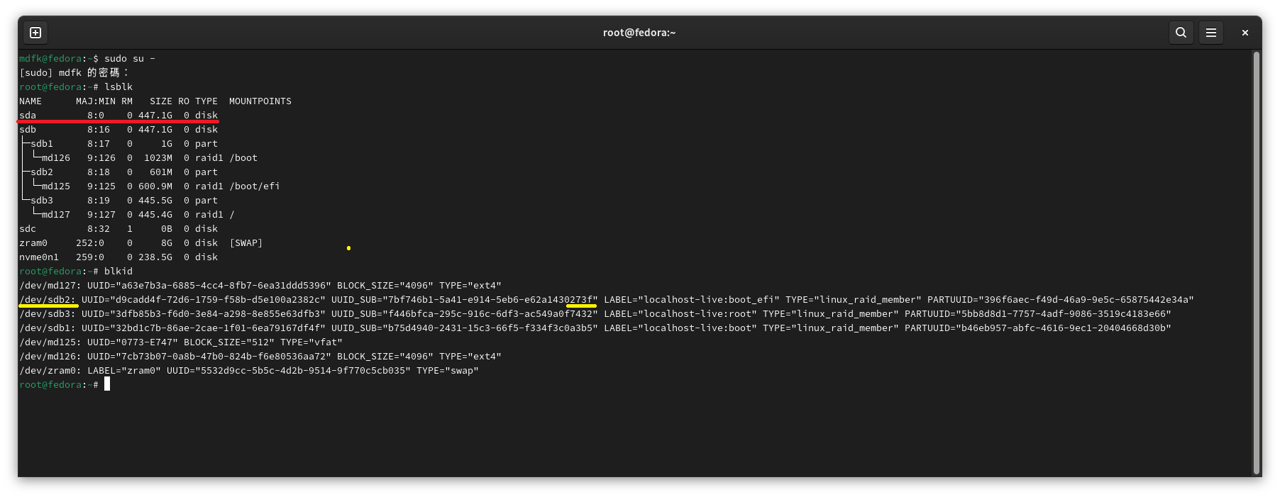Click /dev/sdb3: in blkid output
The image size is (1280, 497).
click(x=48, y=314)
